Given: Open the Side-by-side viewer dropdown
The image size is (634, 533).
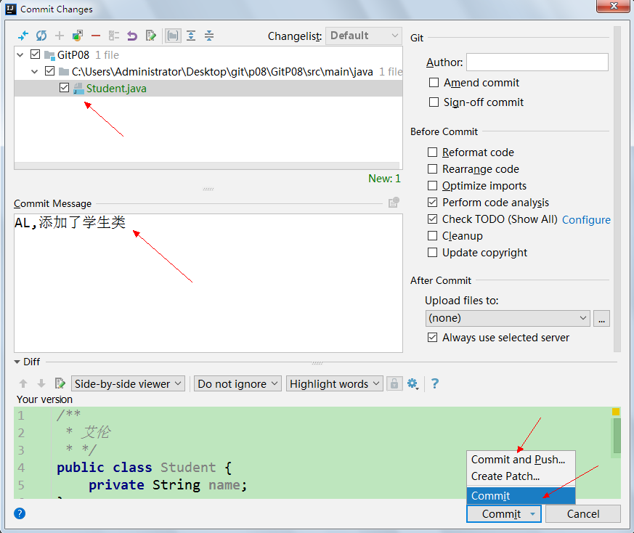Looking at the screenshot, I should click(129, 383).
